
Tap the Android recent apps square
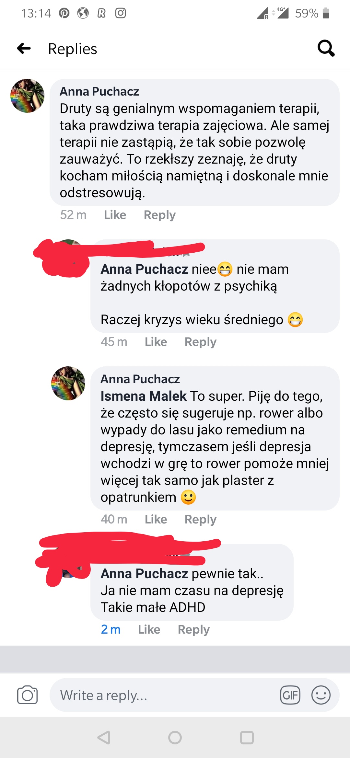(x=247, y=738)
